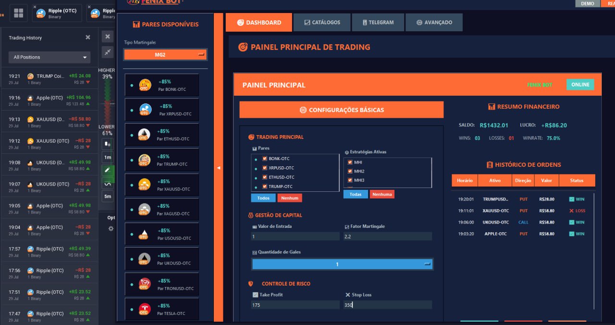
Task: Open the All Positions dropdown
Action: click(49, 57)
